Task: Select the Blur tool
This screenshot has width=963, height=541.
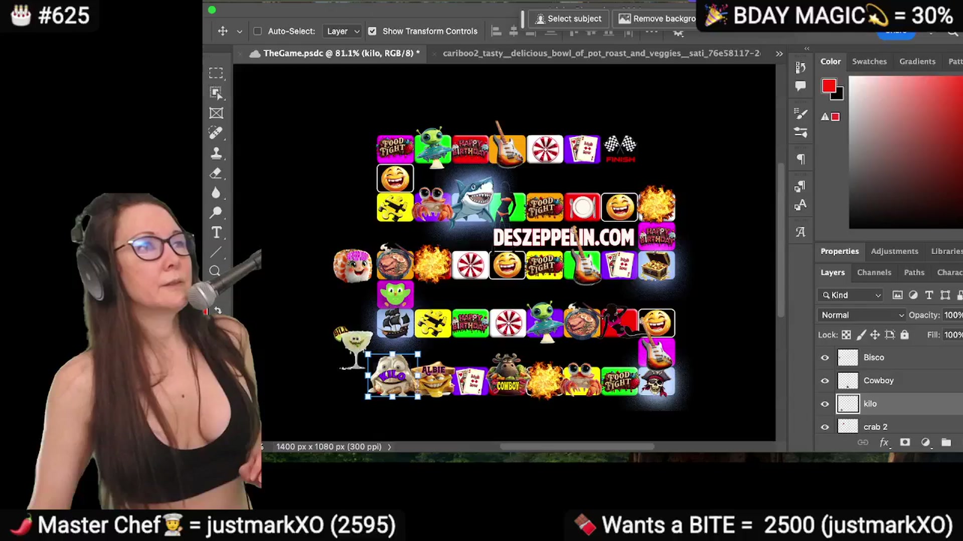Action: 216,193
